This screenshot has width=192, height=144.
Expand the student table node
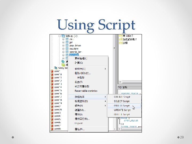pos(63,55)
